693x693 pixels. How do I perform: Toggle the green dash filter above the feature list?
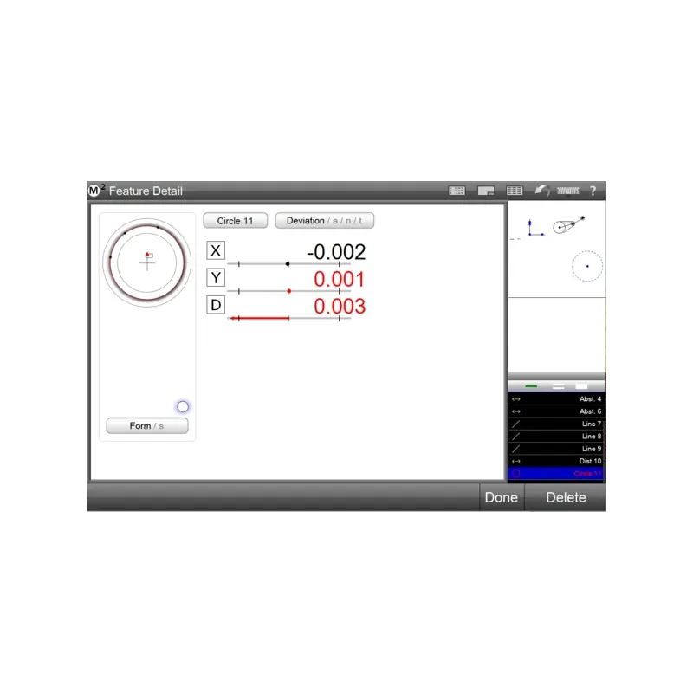point(531,385)
